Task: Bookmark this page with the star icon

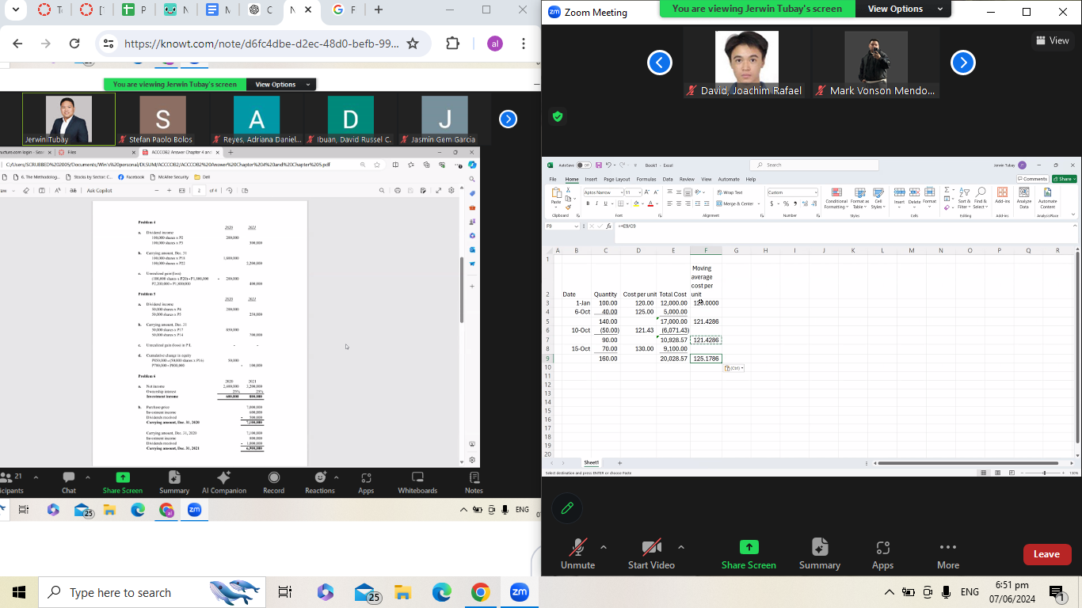Action: pyautogui.click(x=413, y=44)
